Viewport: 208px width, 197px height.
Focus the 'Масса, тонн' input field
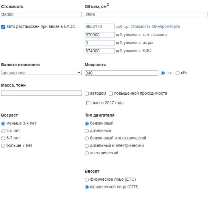41,93
